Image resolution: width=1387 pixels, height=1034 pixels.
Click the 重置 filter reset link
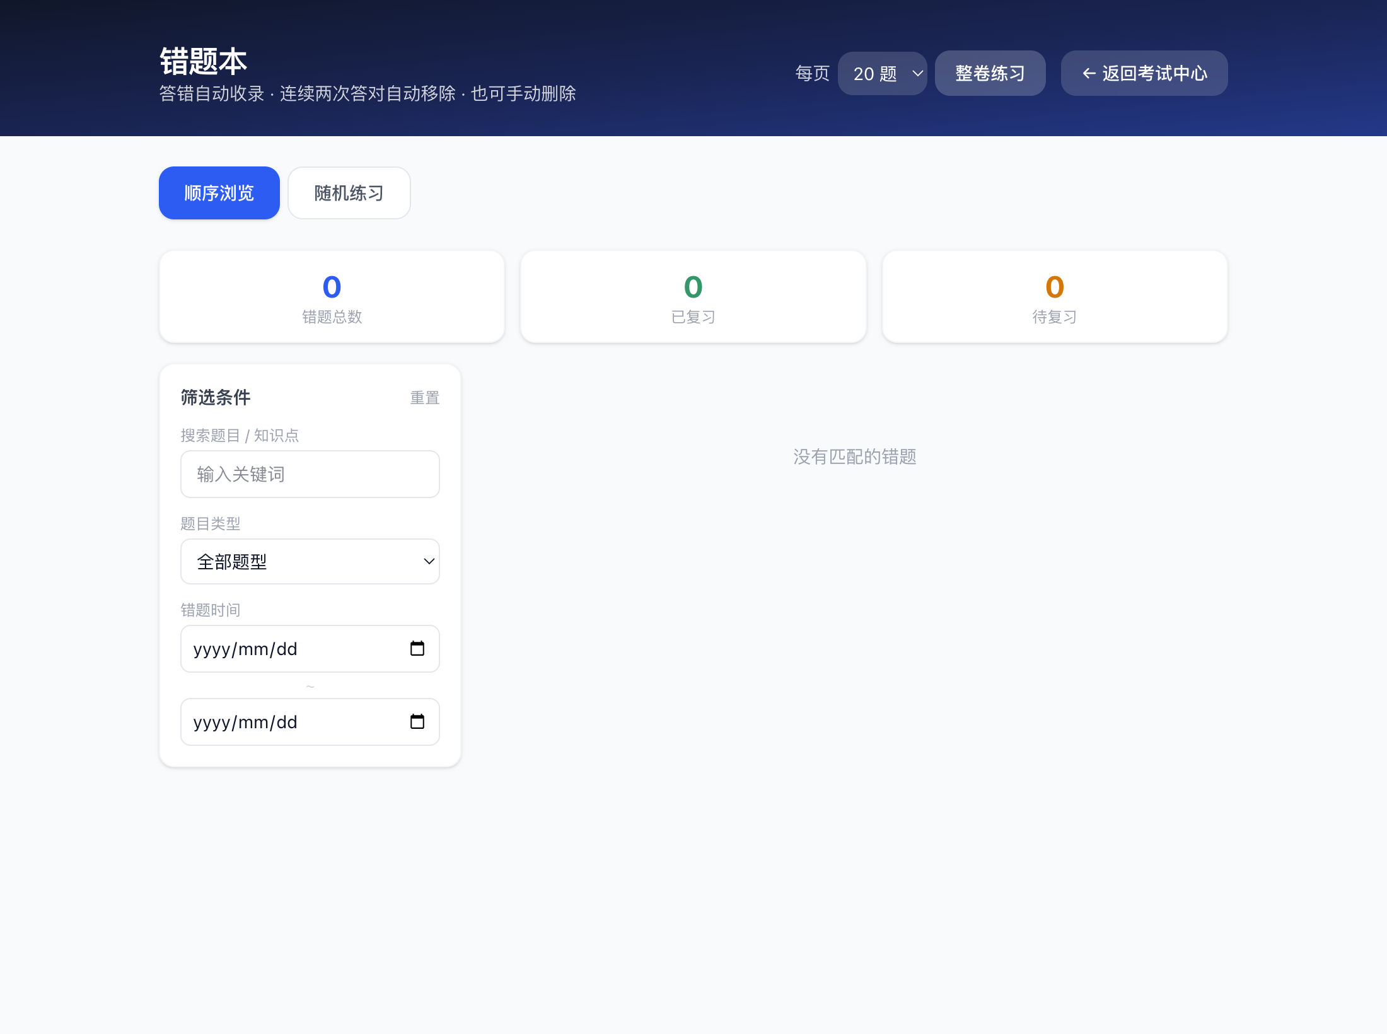(425, 398)
